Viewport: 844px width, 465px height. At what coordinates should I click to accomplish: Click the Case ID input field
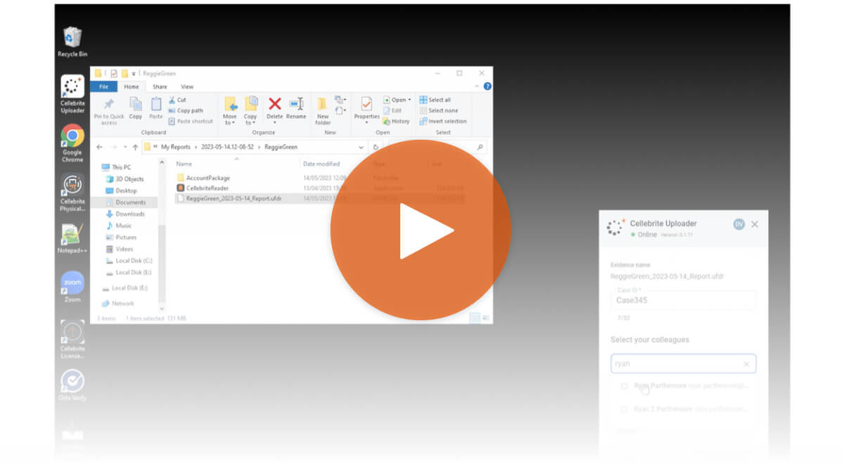click(x=682, y=300)
